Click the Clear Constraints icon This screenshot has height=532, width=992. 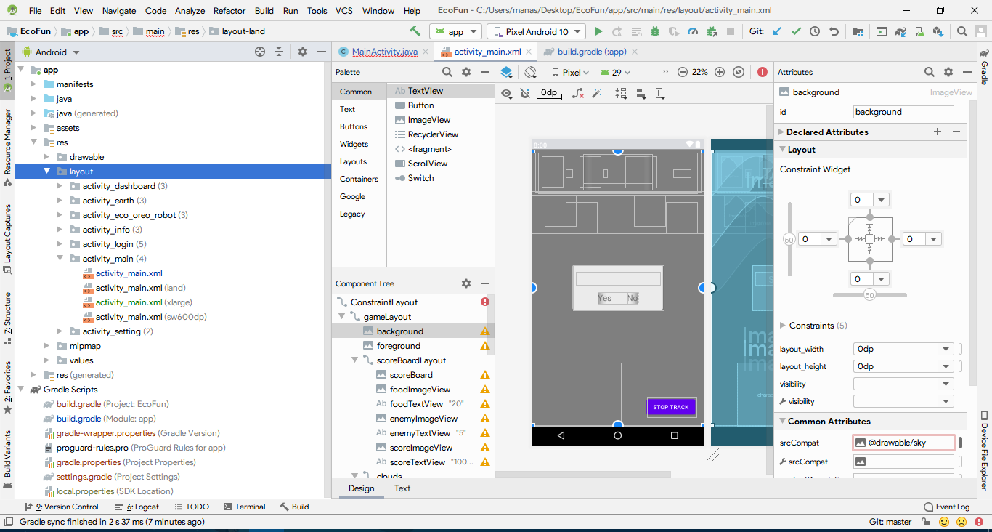point(578,93)
